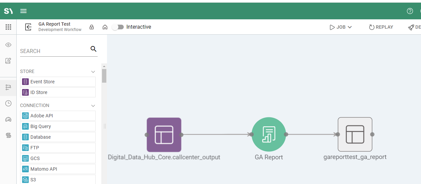Open the JOB dropdown
This screenshot has height=184, width=421.
[341, 27]
